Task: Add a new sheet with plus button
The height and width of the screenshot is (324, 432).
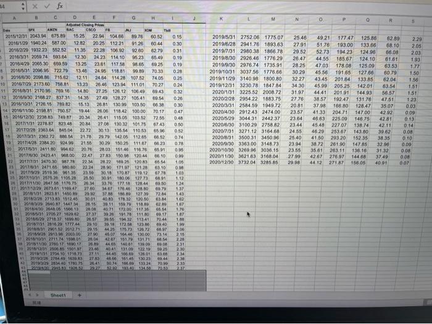Action: coord(80,295)
